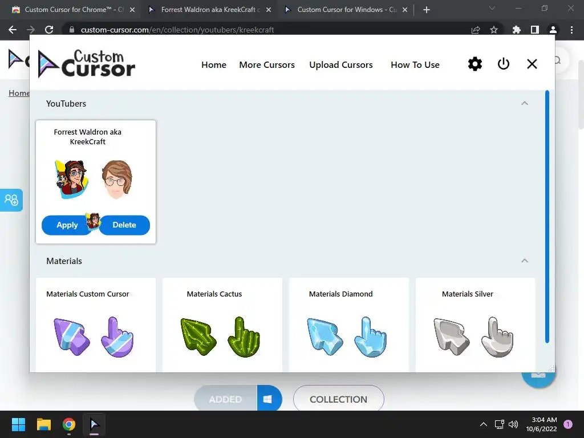Viewport: 584px width, 438px height.
Task: Open Chrome three-dot menu
Action: pyautogui.click(x=571, y=30)
